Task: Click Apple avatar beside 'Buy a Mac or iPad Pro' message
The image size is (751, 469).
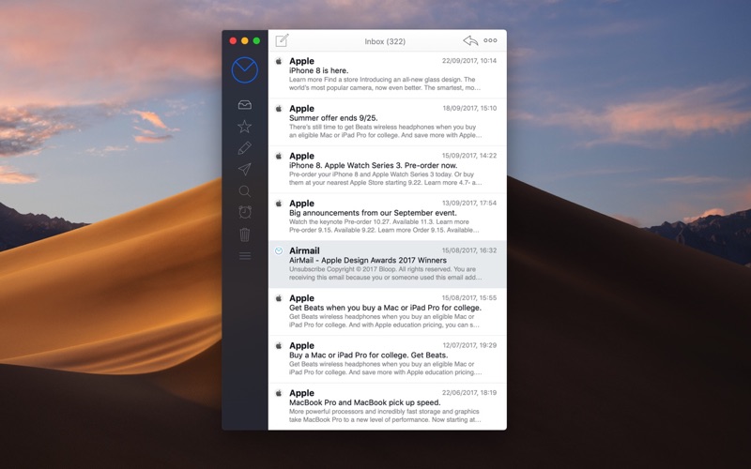Action: (279, 345)
